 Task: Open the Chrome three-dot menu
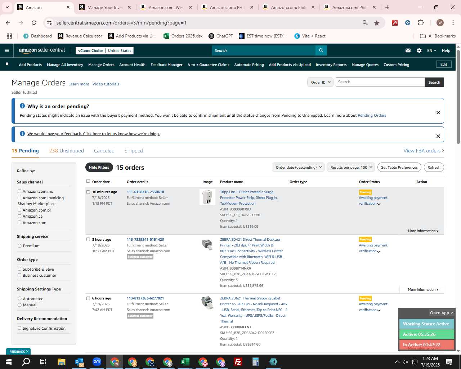click(453, 23)
